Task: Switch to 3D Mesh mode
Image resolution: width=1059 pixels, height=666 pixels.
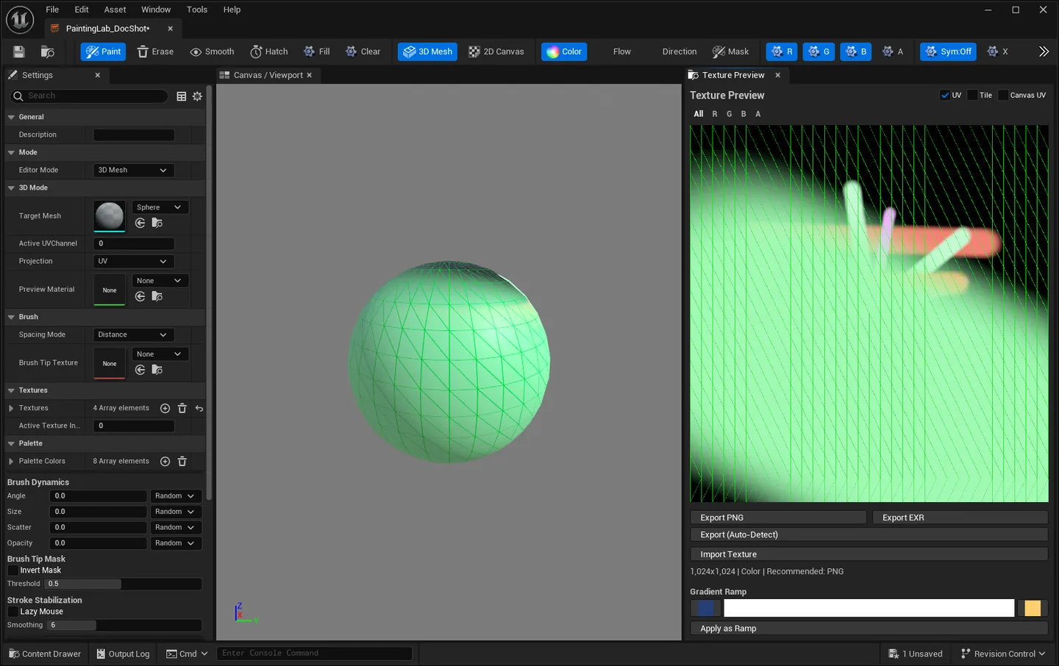Action: click(x=427, y=51)
